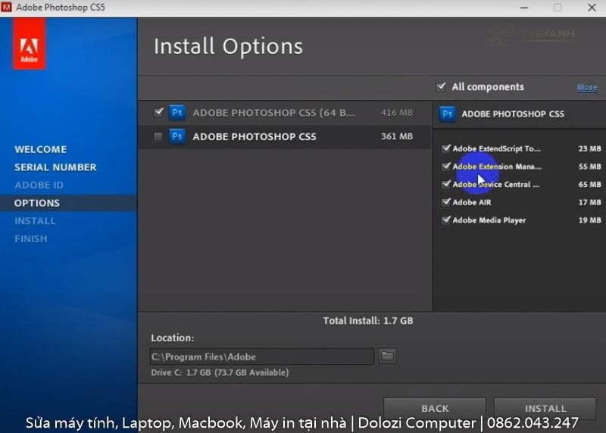Click the Ps icon beside the 361 MB entry
Image resolution: width=606 pixels, height=433 pixels.
click(176, 137)
